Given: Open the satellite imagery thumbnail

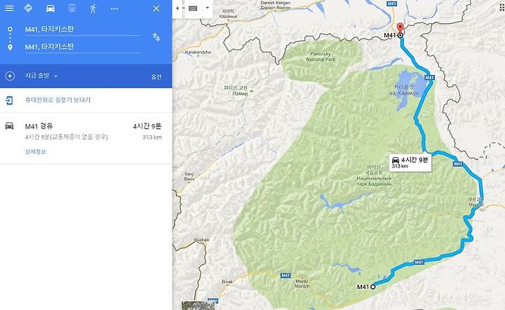Looking at the screenshot, I should [198, 306].
